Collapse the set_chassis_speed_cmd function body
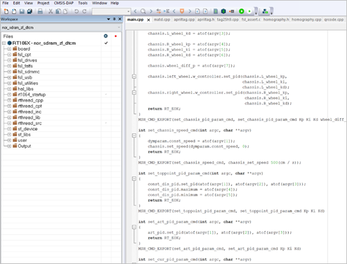The image size is (347, 264). point(134,136)
